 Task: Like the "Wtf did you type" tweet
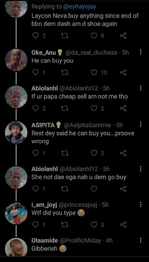94,225
